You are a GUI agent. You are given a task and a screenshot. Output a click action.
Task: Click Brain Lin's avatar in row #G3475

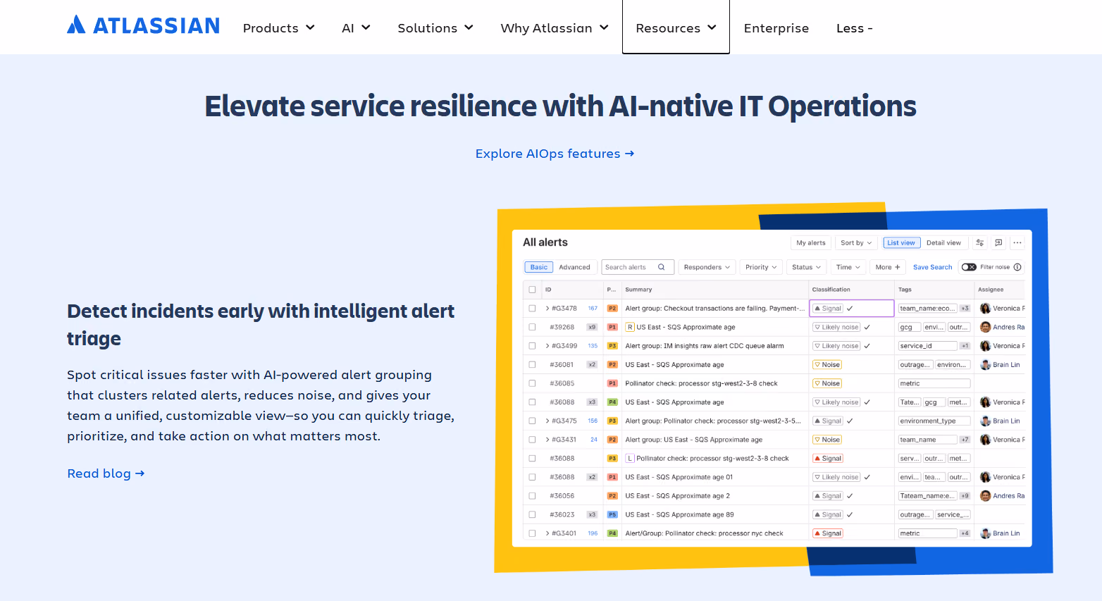985,421
